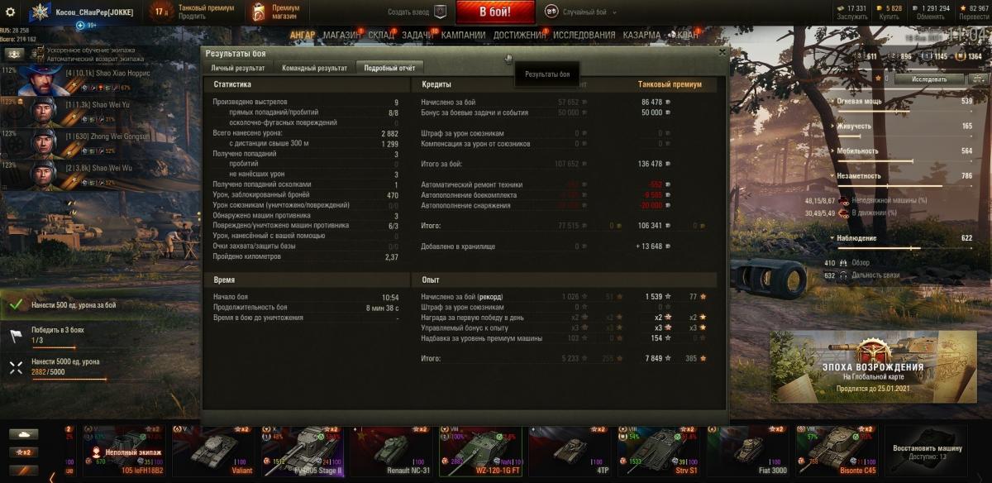The image size is (992, 483).
Task: Open the Командный результат tab
Action: click(314, 68)
